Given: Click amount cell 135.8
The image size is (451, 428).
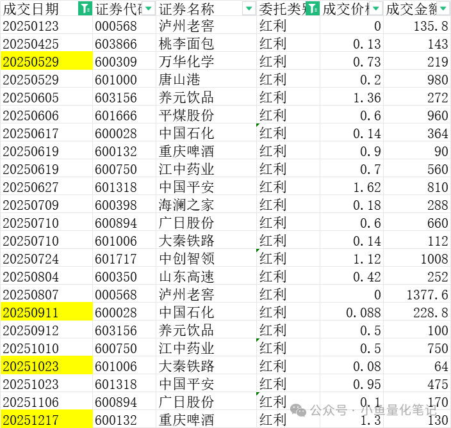Looking at the screenshot, I should point(417,25).
